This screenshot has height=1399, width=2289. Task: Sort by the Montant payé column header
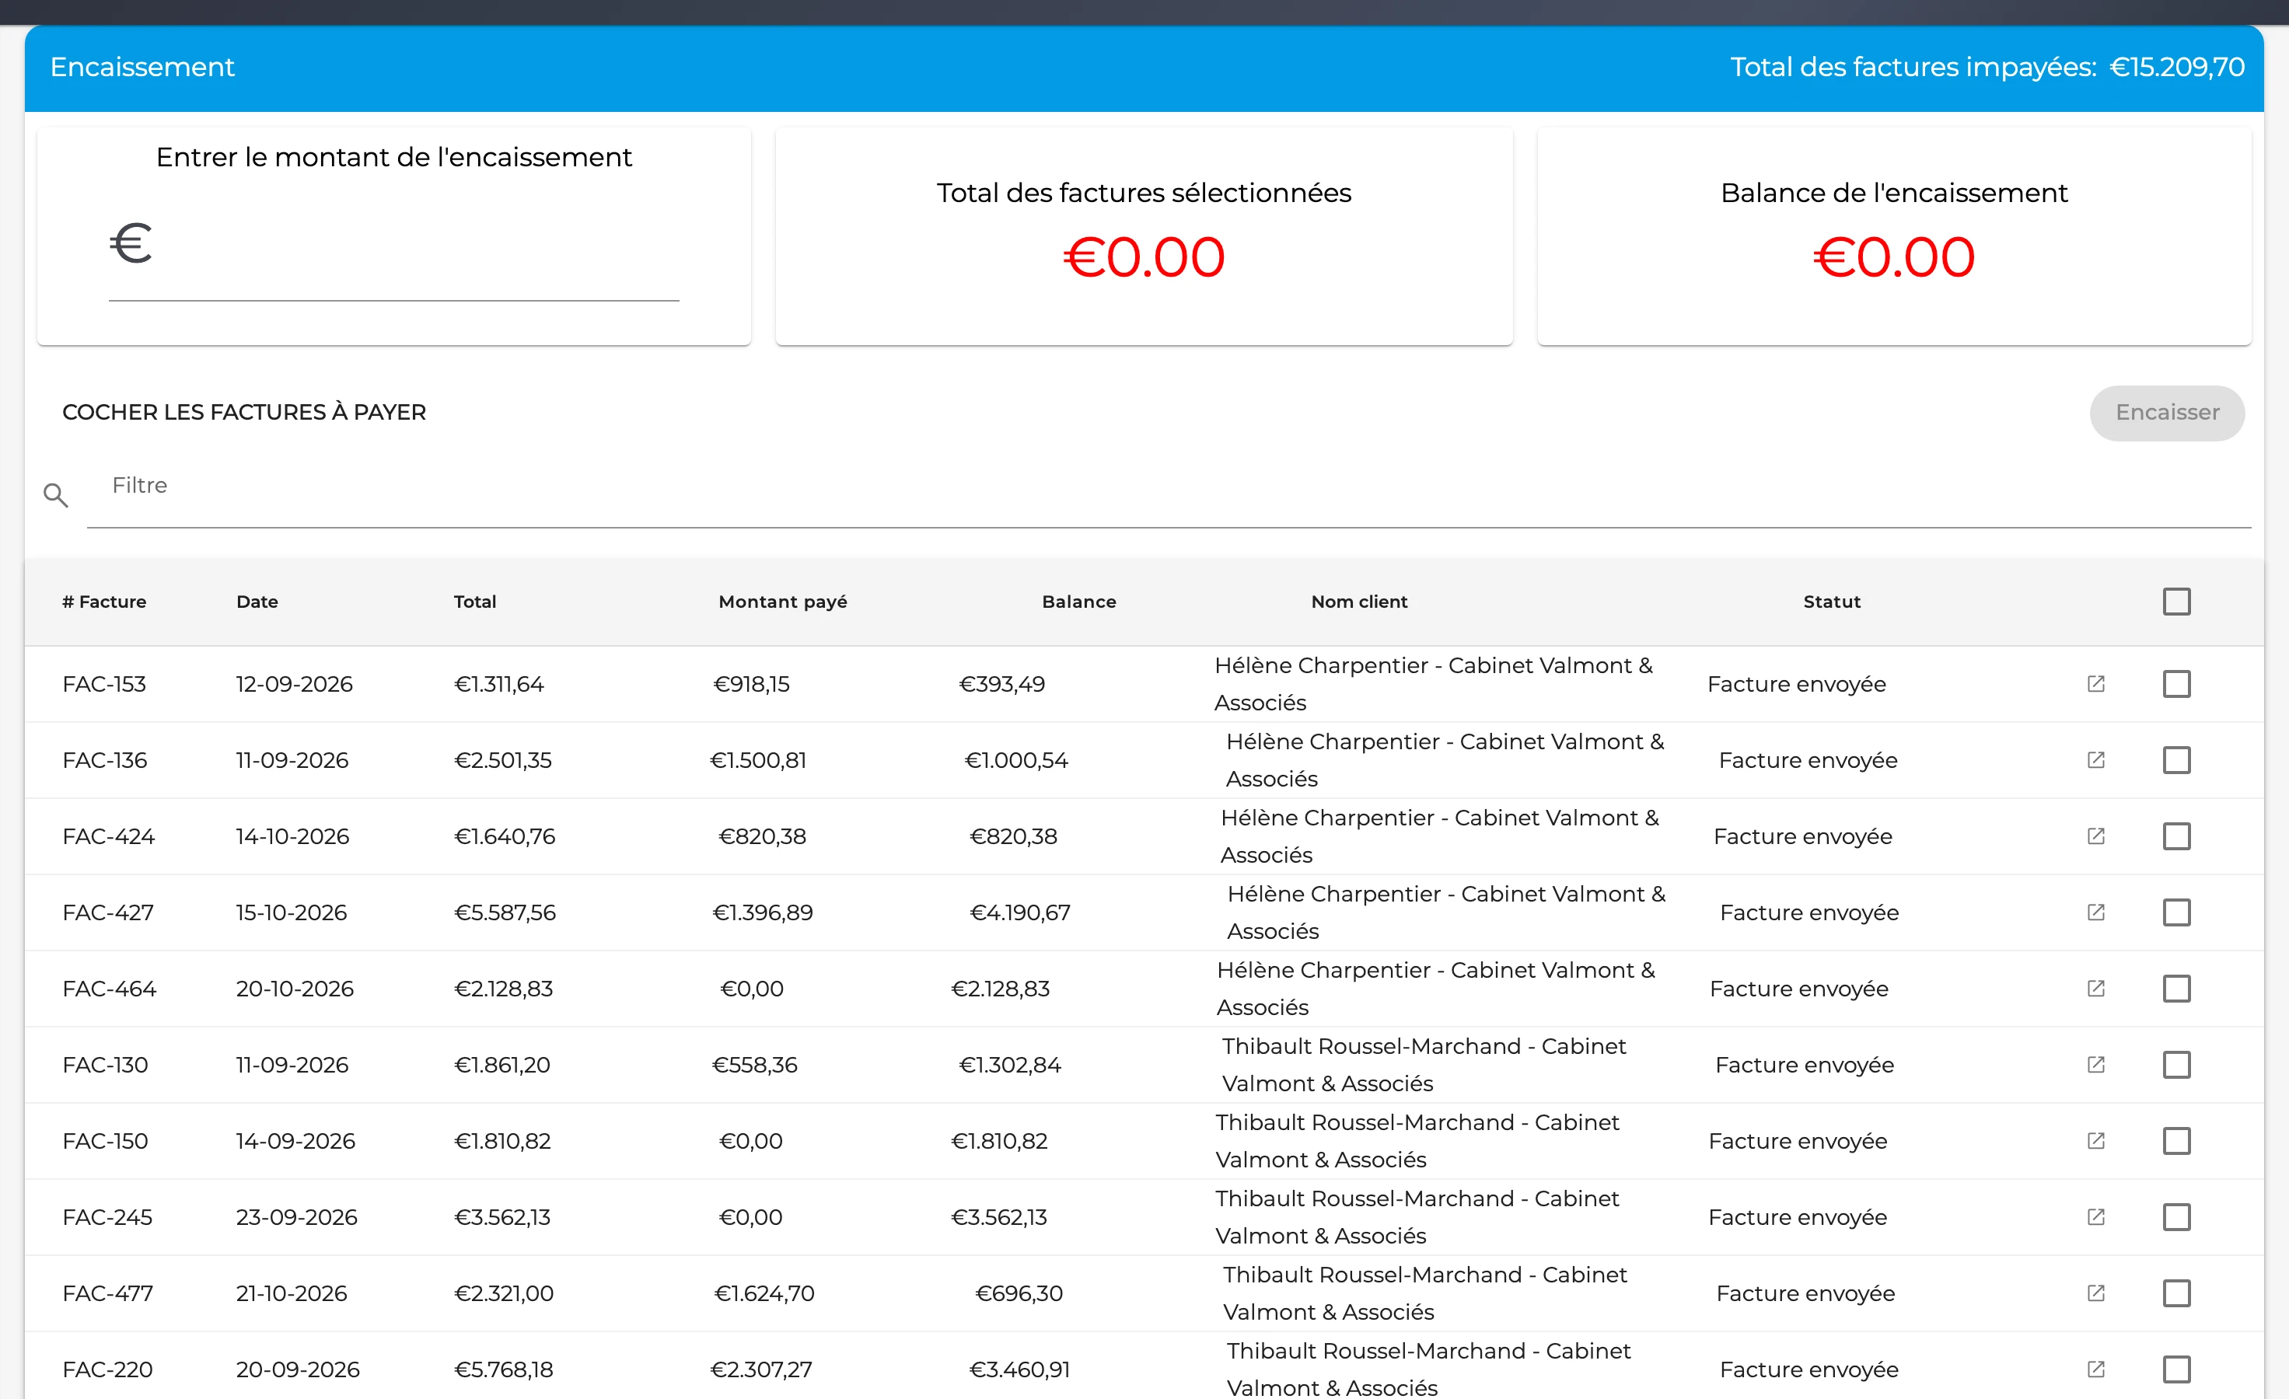[x=782, y=602]
